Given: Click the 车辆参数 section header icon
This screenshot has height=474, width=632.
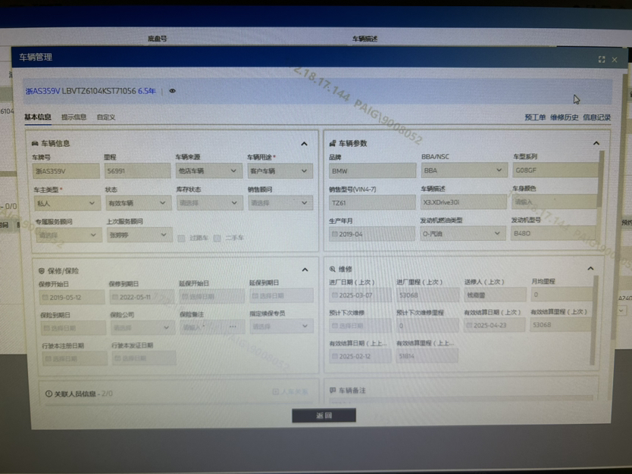Looking at the screenshot, I should (332, 143).
